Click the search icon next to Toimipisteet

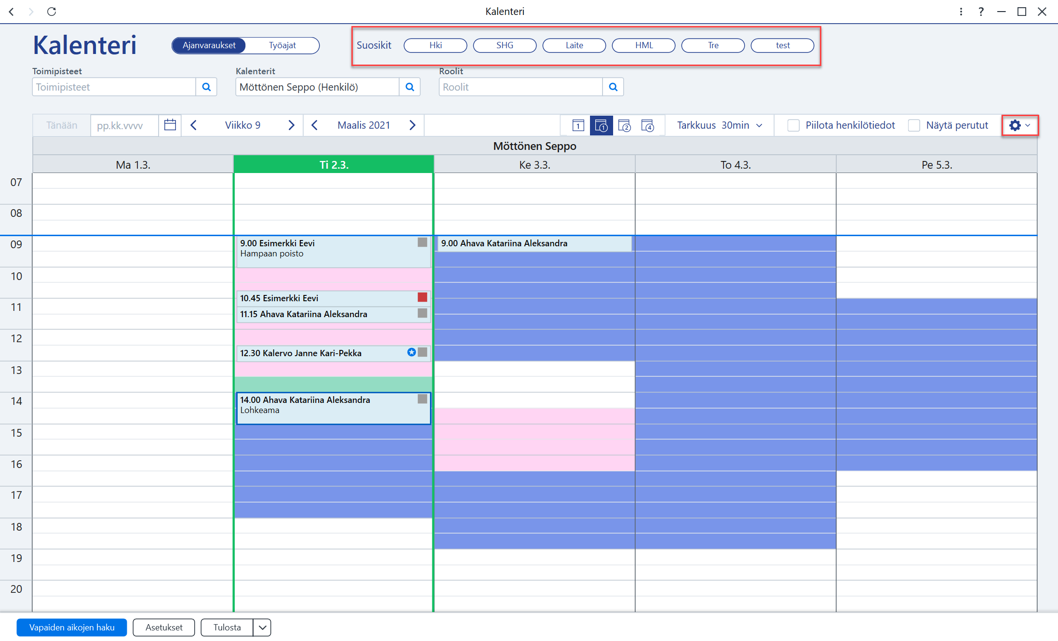coord(206,87)
